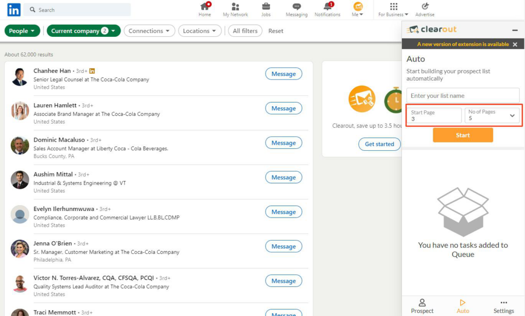Click the LinkedIn badge beside Chanhee Han
Image resolution: width=525 pixels, height=316 pixels.
tap(92, 71)
